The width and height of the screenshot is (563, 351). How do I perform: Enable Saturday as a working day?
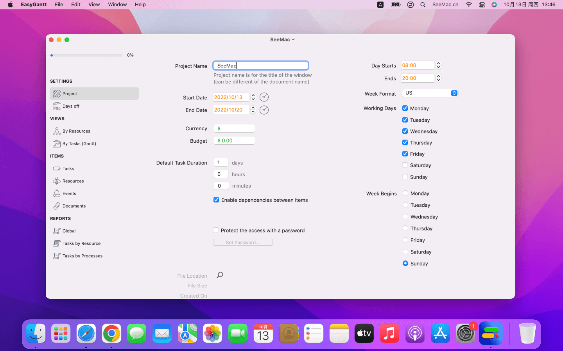pos(405,165)
